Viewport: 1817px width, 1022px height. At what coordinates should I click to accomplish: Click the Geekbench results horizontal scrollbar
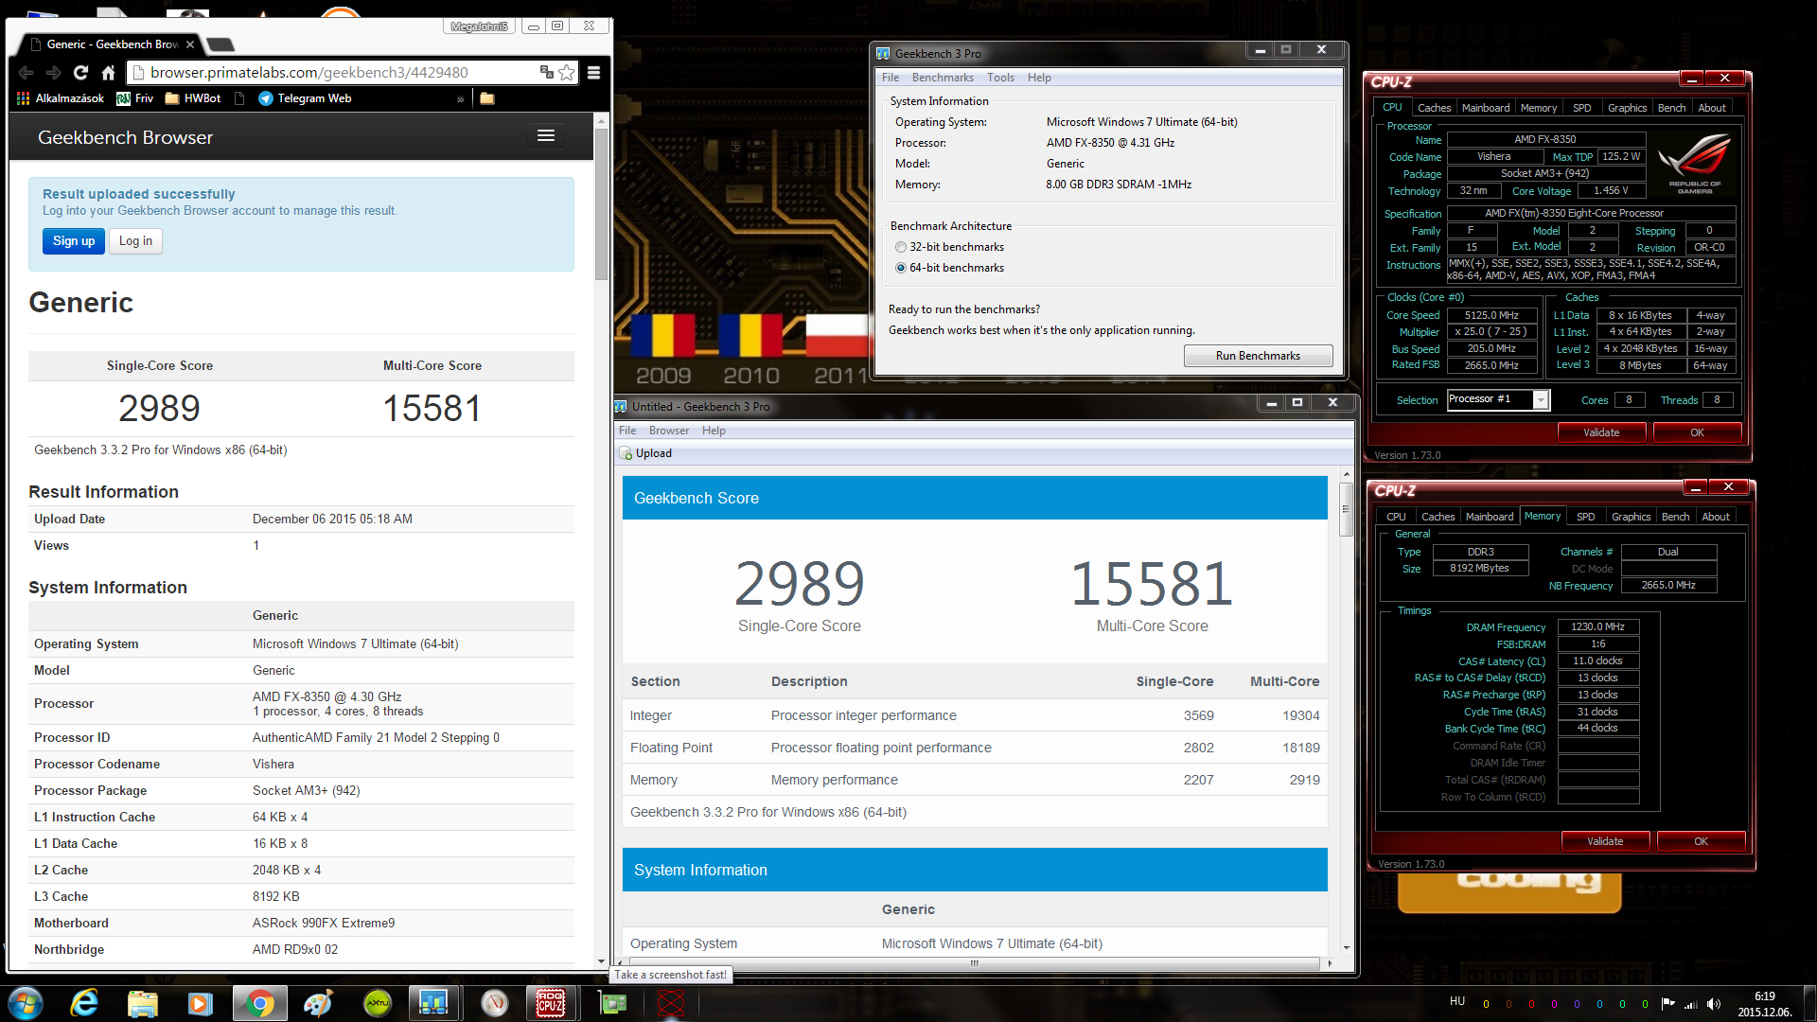tap(974, 963)
